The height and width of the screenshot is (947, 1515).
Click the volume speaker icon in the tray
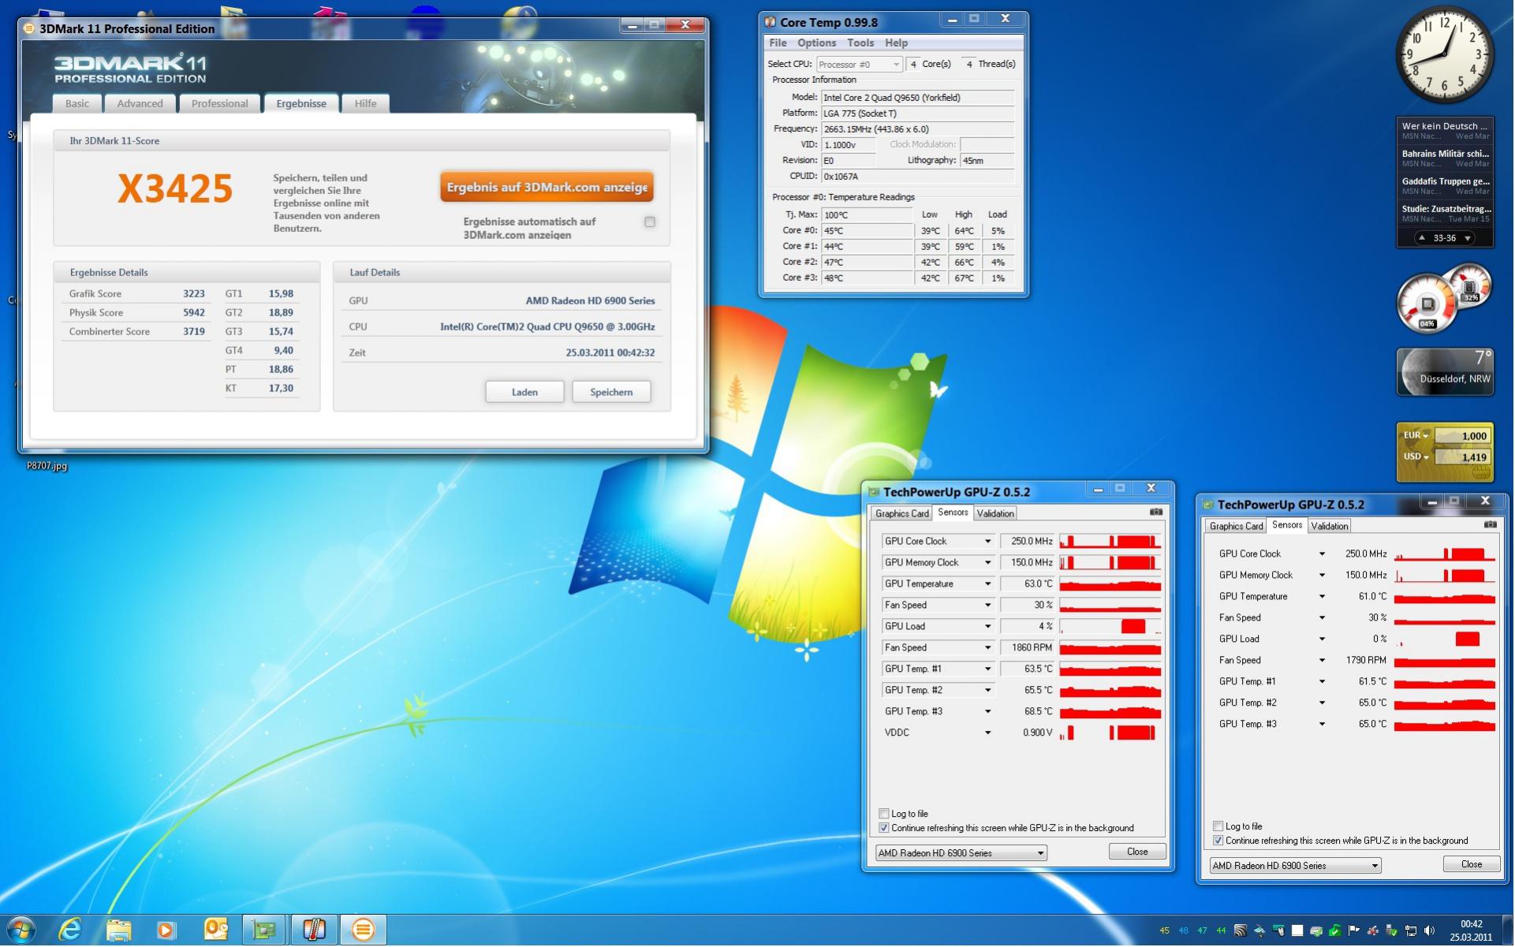[1430, 930]
